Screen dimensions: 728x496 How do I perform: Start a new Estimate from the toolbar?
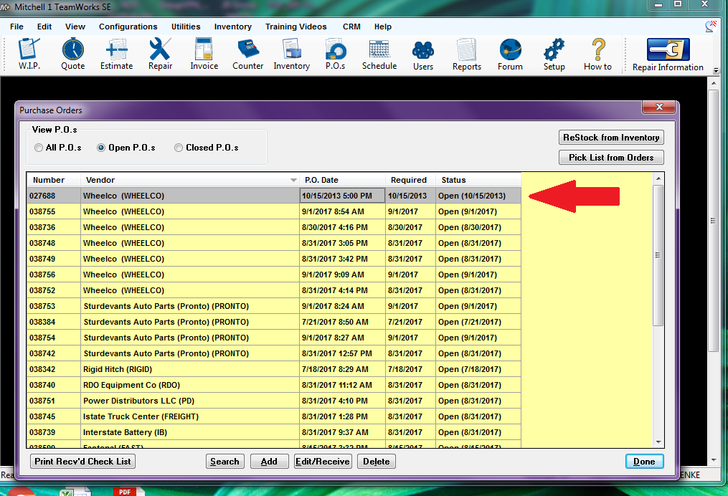[116, 54]
